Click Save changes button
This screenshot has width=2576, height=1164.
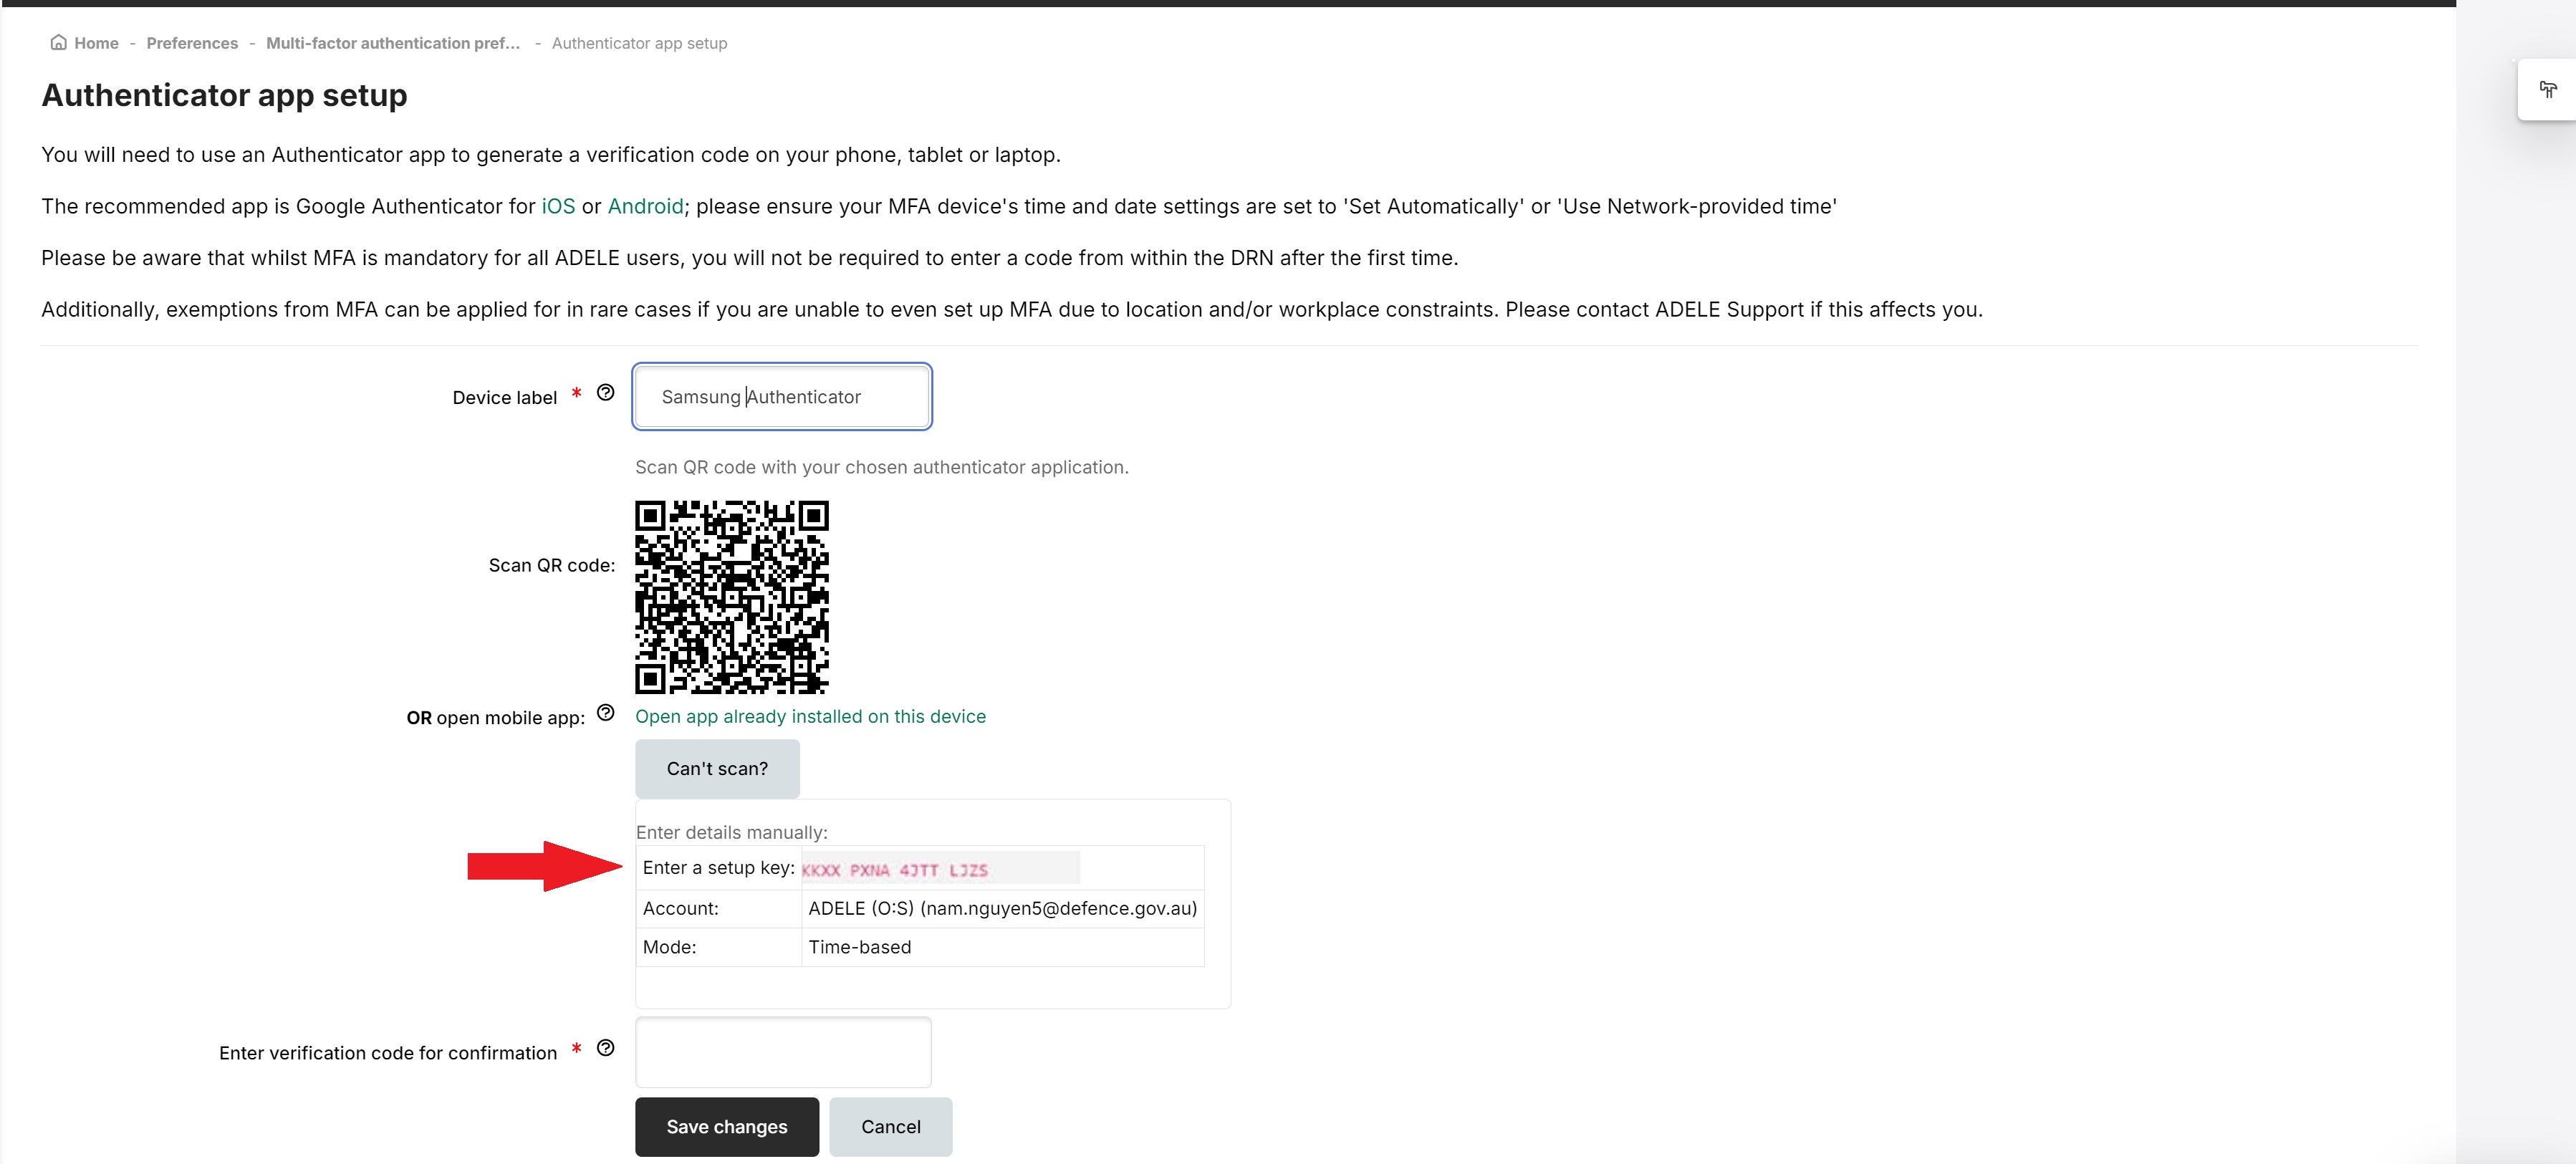(726, 1126)
